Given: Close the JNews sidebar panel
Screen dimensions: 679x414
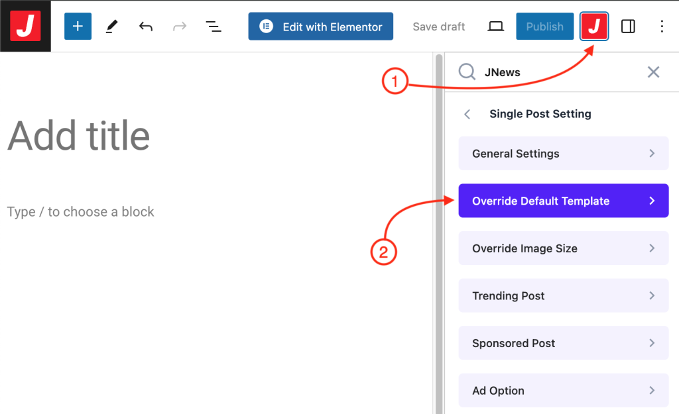Looking at the screenshot, I should [653, 72].
